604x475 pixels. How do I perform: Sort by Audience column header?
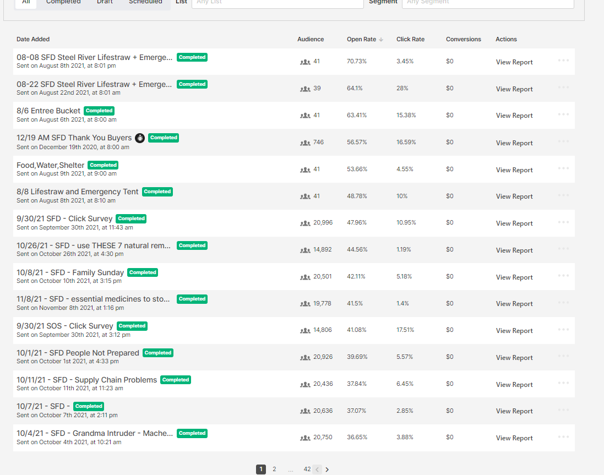(311, 39)
